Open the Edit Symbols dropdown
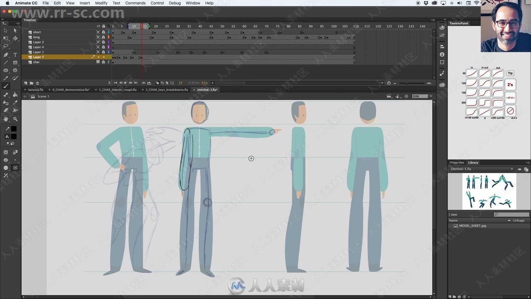 click(398, 96)
